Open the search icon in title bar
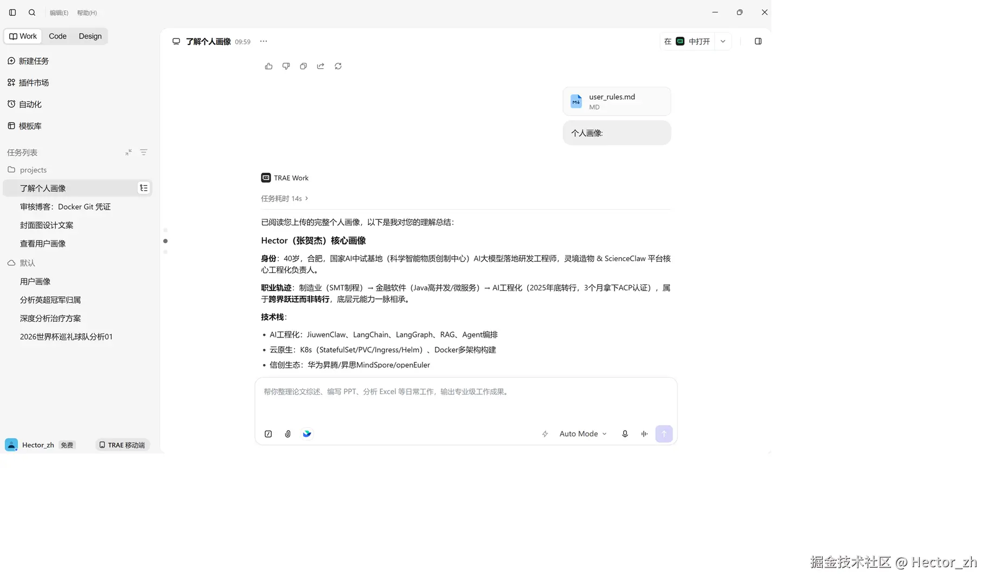Image resolution: width=993 pixels, height=585 pixels. [32, 12]
